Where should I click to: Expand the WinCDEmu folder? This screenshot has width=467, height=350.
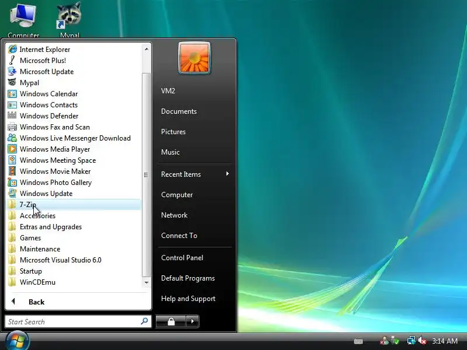(x=74, y=282)
